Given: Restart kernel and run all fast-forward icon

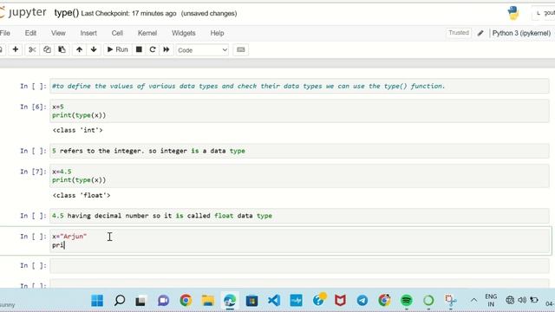Looking at the screenshot, I should tap(166, 49).
